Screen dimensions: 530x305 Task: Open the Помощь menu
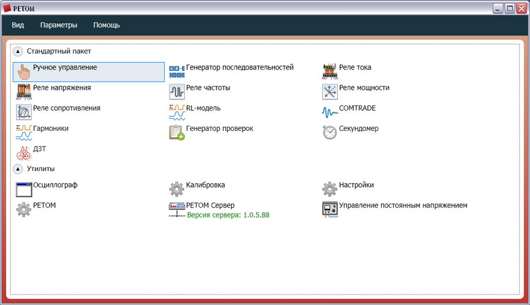pyautogui.click(x=106, y=25)
